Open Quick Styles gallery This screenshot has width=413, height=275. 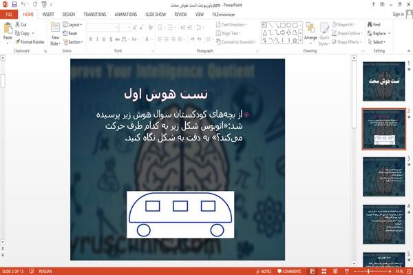click(324, 34)
